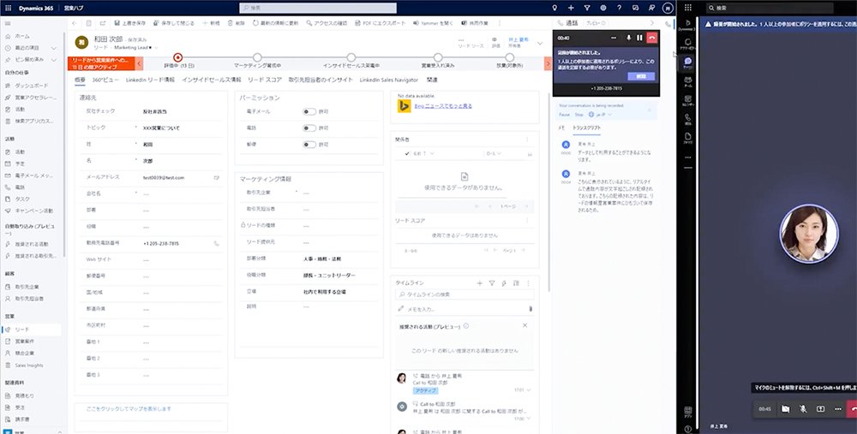Click the 保存して閉じる command
This screenshot has height=434, width=857.
point(173,23)
